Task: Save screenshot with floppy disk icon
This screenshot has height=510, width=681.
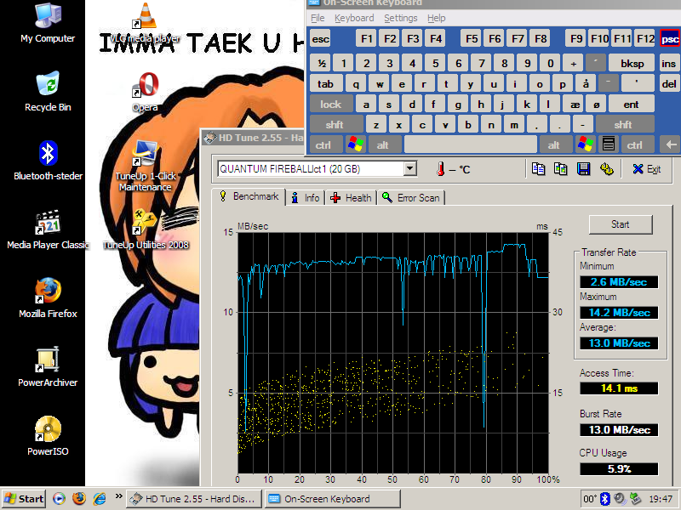Action: (583, 168)
